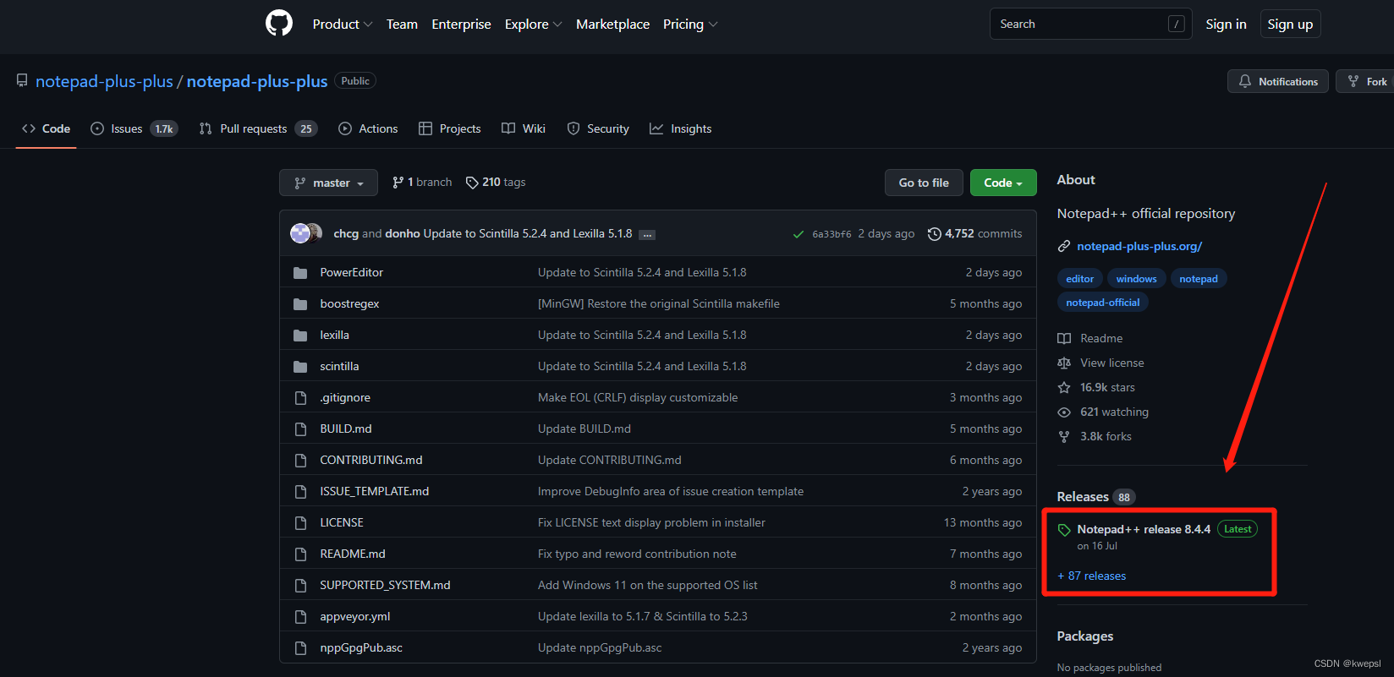This screenshot has height=677, width=1394.
Task: Open the PowerEditor folder icon
Action: [300, 272]
